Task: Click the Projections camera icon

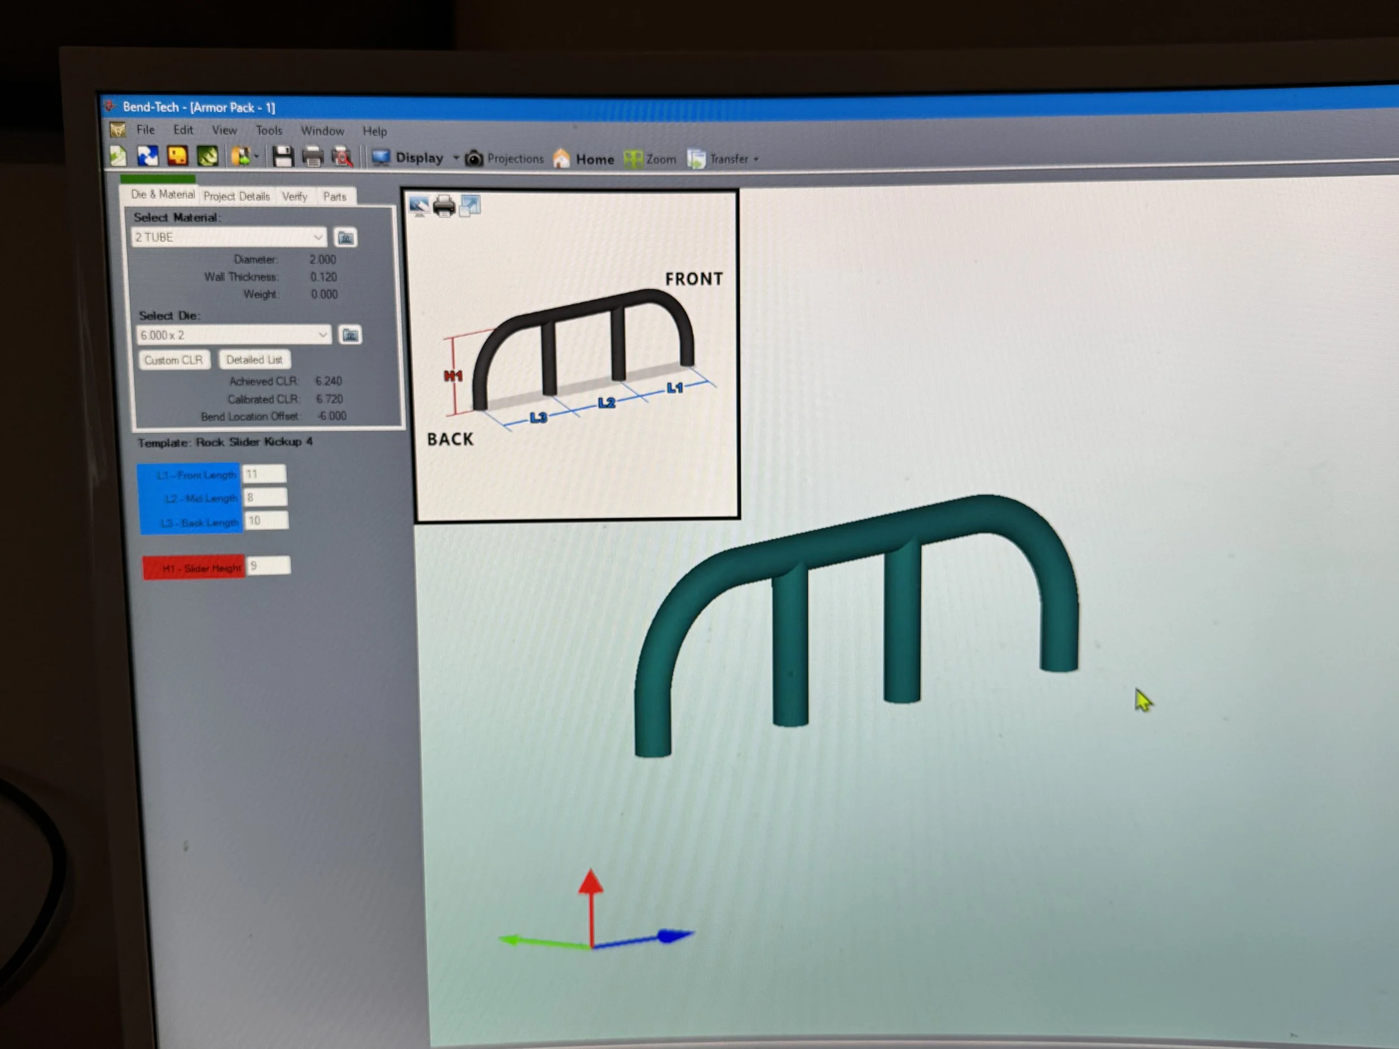Action: tap(474, 159)
